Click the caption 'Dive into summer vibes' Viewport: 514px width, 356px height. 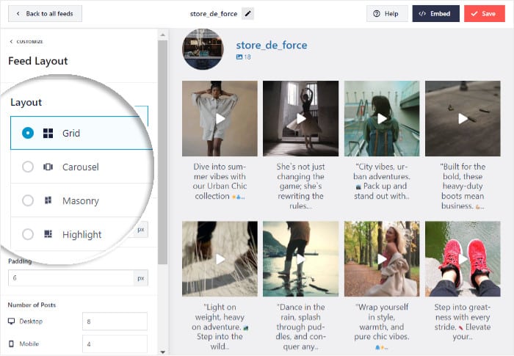click(220, 181)
